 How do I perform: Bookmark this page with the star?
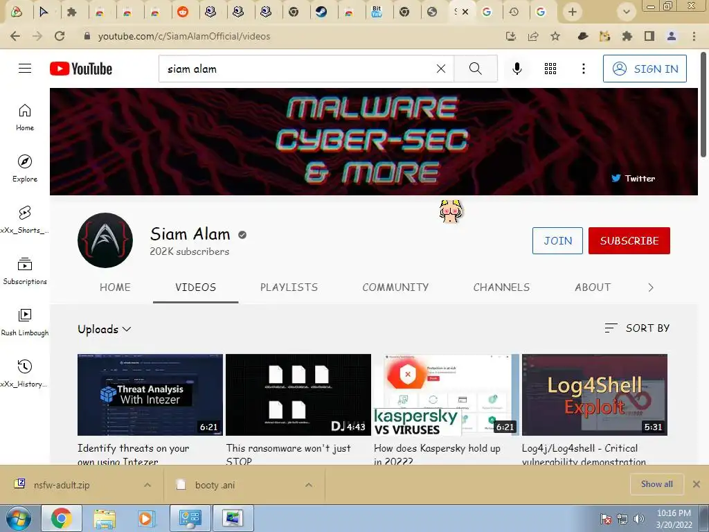click(x=555, y=36)
